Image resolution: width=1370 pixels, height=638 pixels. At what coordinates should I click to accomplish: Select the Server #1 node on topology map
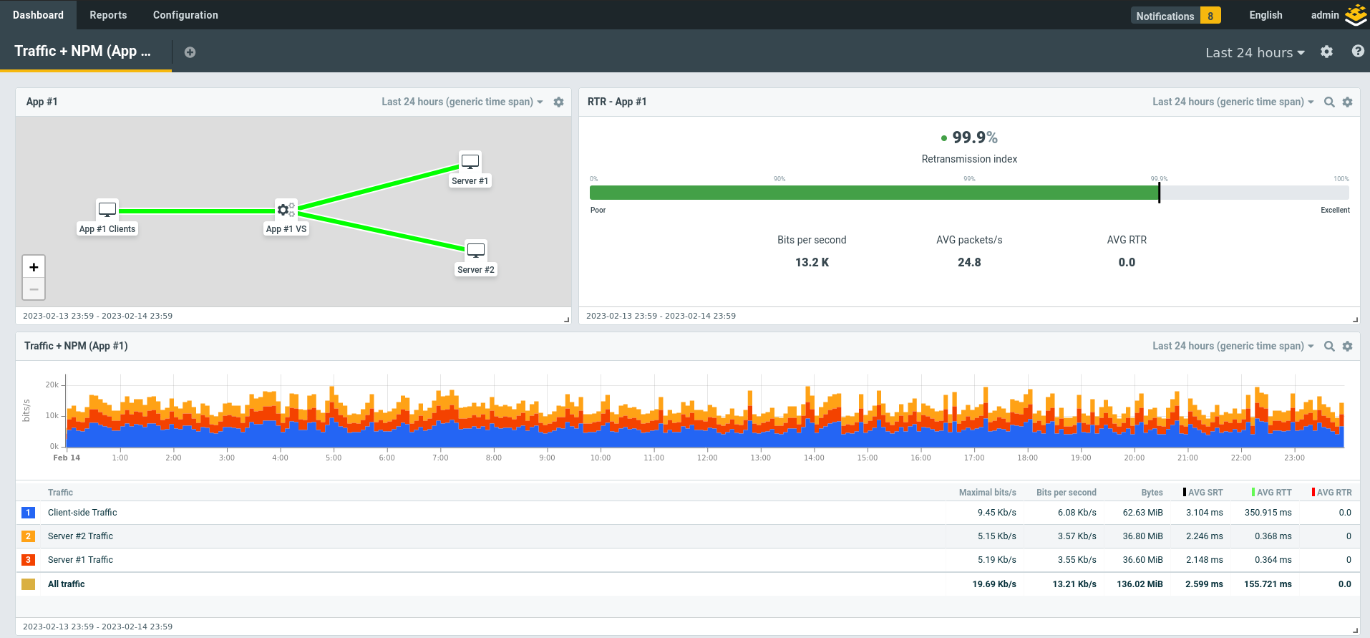coord(470,161)
